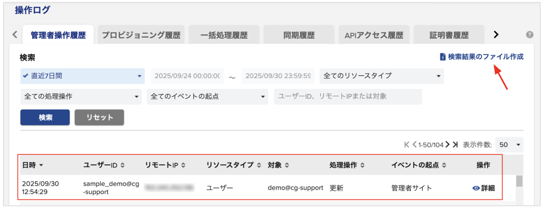View 詳細 for the 2025/09/30 log row
This screenshot has width=544, height=209.
pos(483,188)
